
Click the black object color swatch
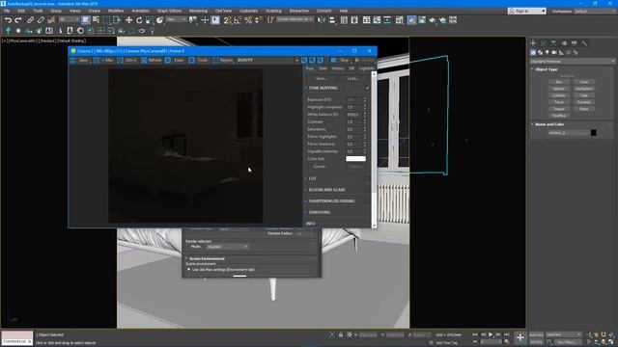point(594,133)
